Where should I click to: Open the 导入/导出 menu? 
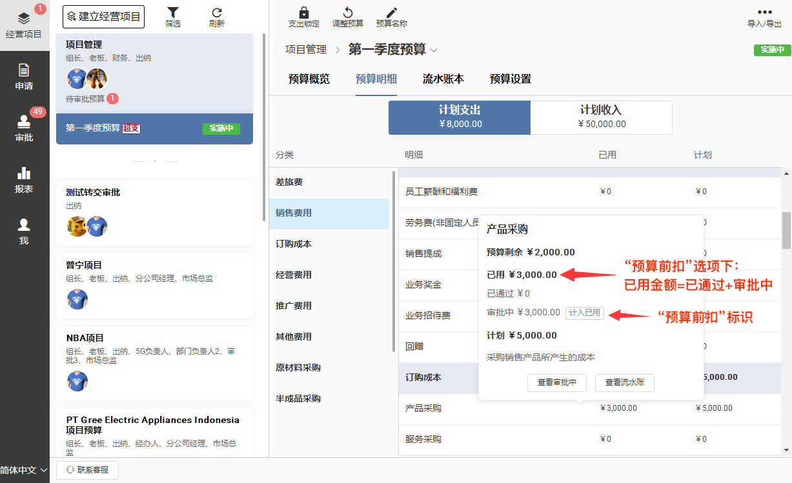[x=765, y=17]
